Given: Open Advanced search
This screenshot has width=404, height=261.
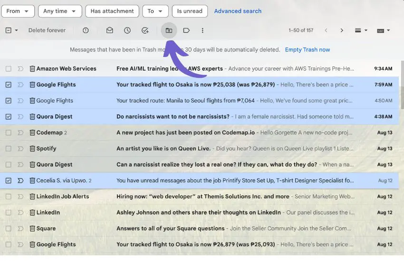Looking at the screenshot, I should point(238,11).
